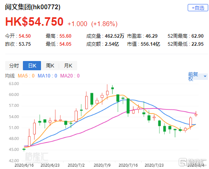Click the price HK$54.750
The height and width of the screenshot is (169, 209).
pyautogui.click(x=34, y=22)
